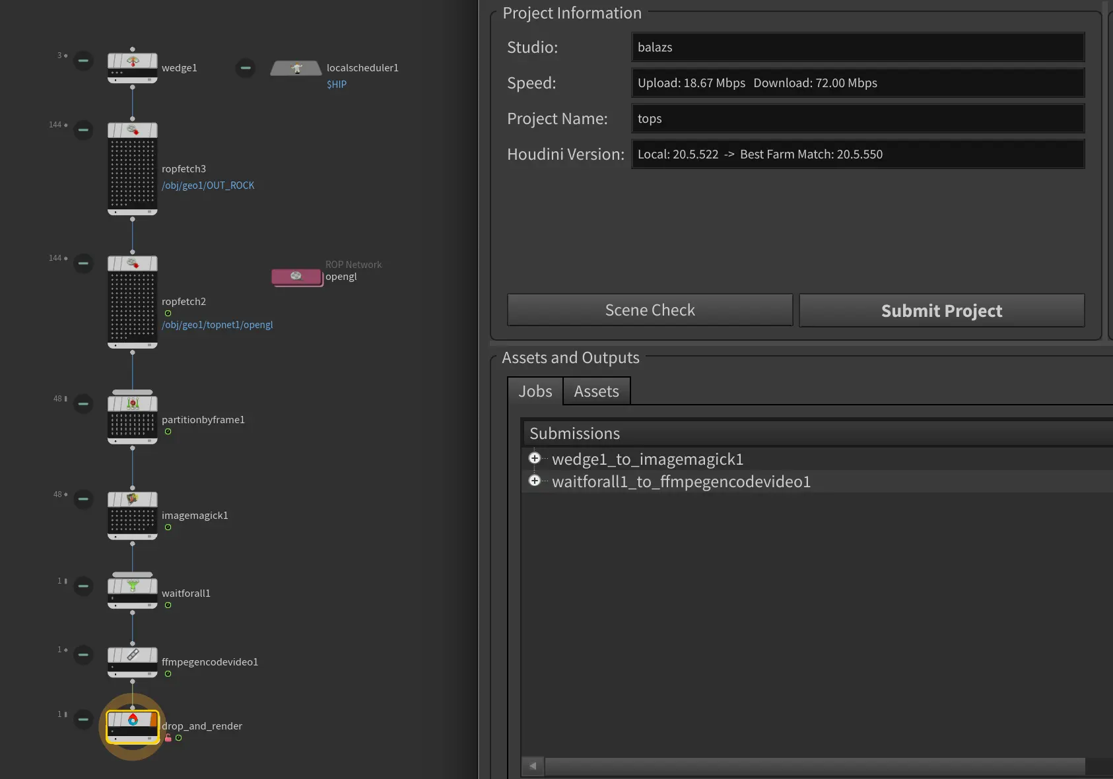Select the opengl ROP node

296,276
